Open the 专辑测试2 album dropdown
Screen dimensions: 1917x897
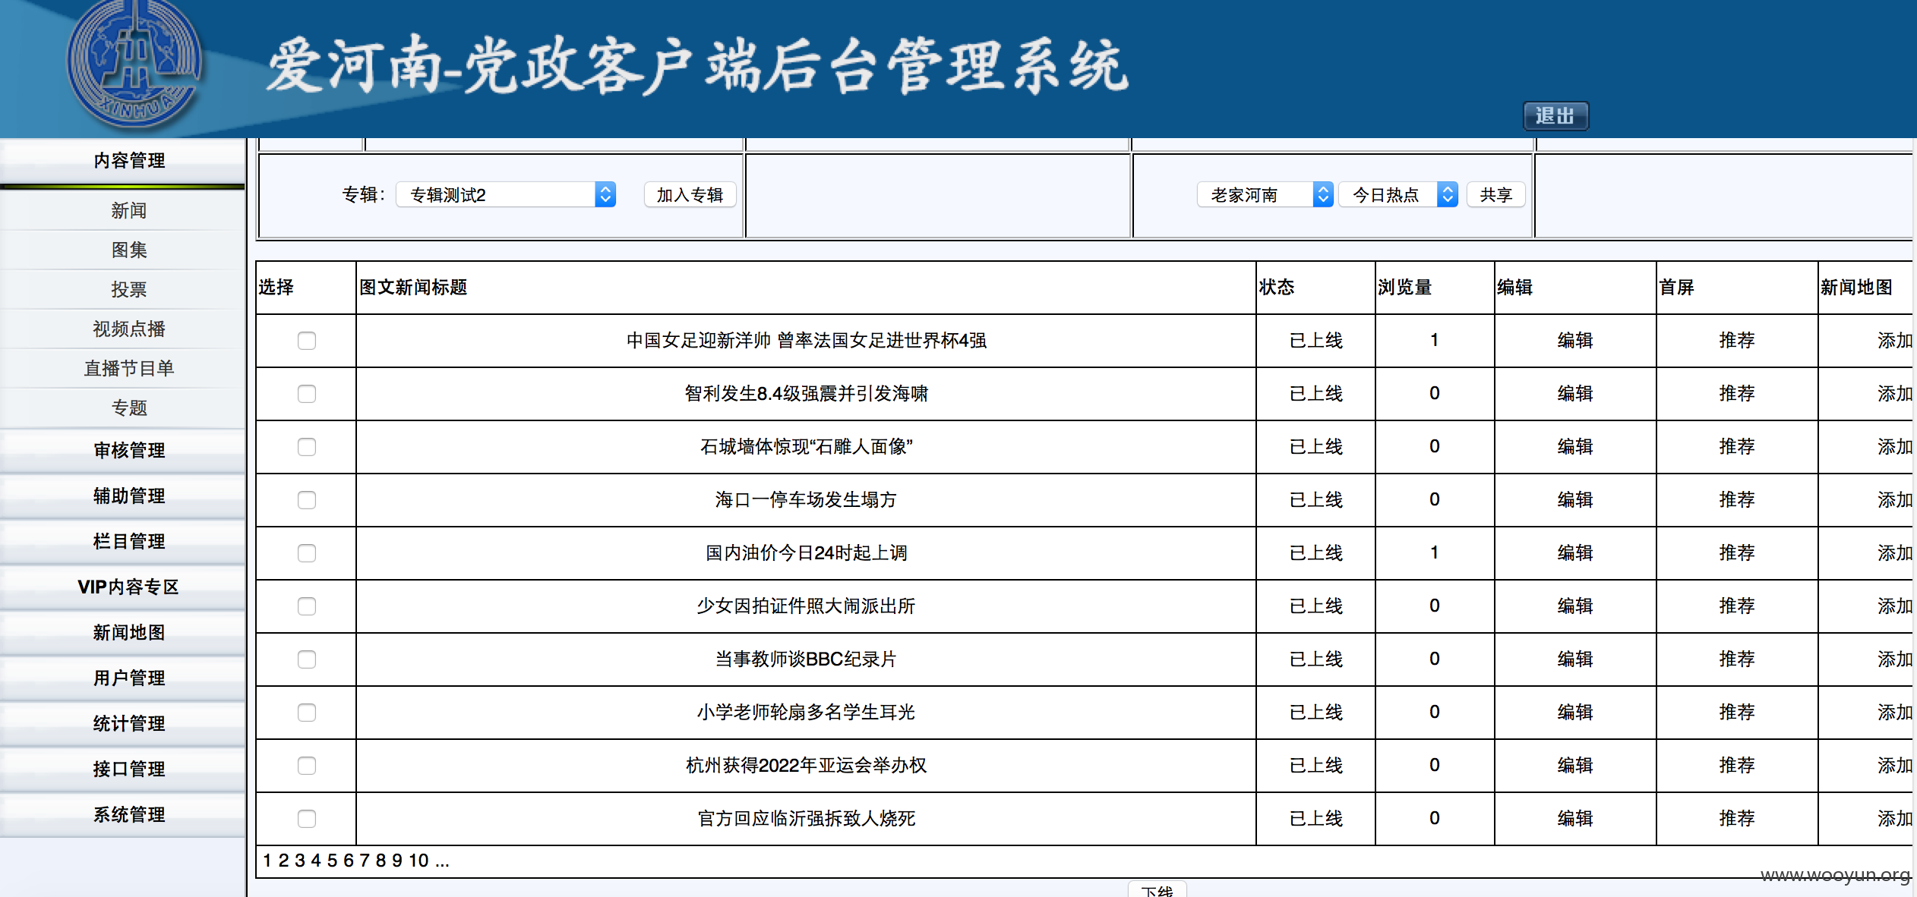[x=506, y=195]
